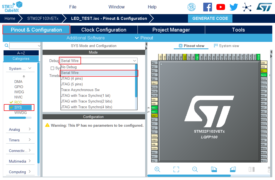The width and height of the screenshot is (275, 180).
Task: Open the Twitter icon link
Action: pos(234,7)
